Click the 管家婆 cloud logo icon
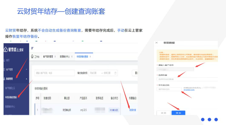This screenshot has height=125, width=226. point(6,49)
